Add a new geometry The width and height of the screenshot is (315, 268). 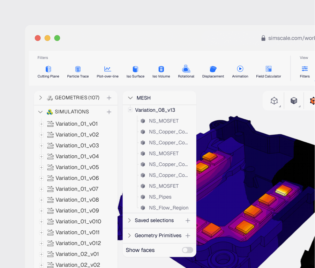109,98
